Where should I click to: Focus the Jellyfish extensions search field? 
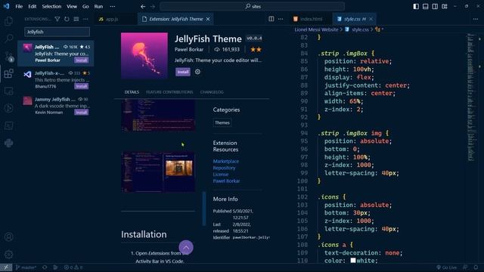57,32
